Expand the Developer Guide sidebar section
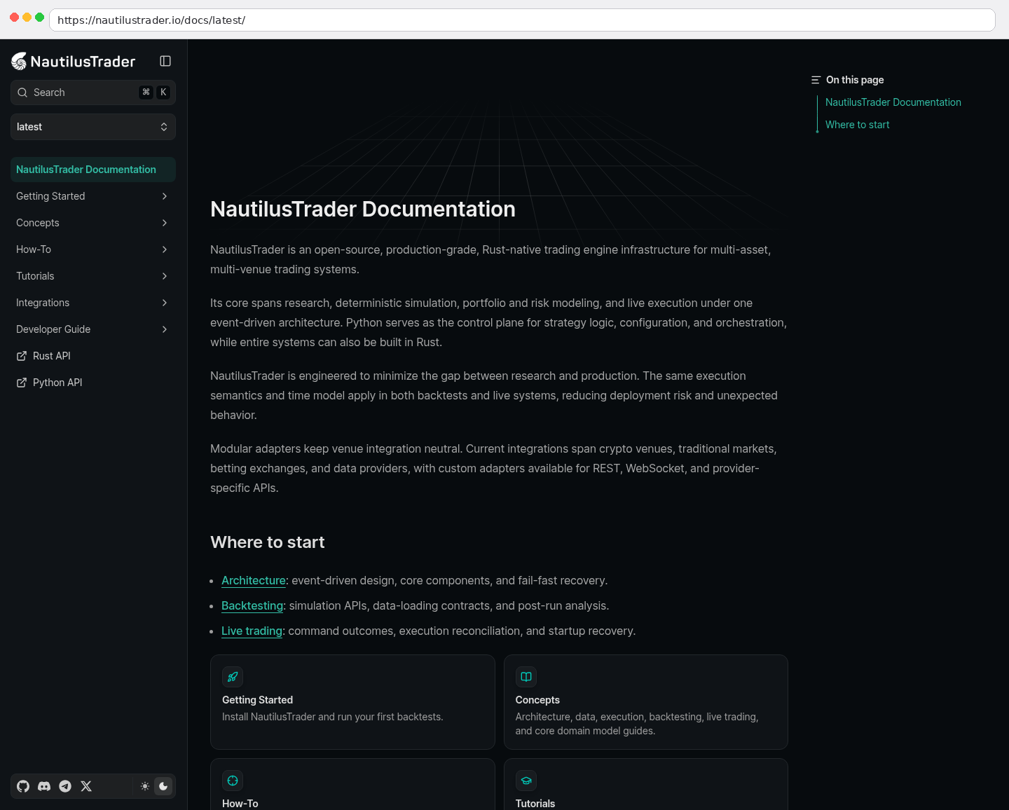This screenshot has height=810, width=1009. coord(165,329)
